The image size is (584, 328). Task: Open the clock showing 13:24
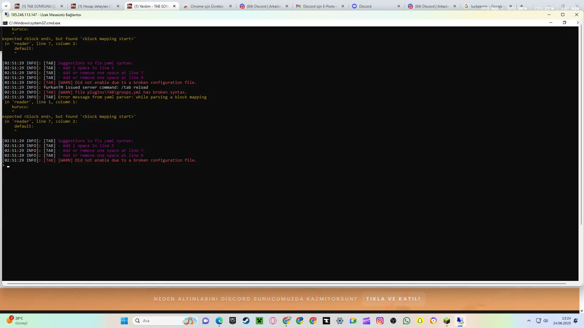[x=562, y=321]
